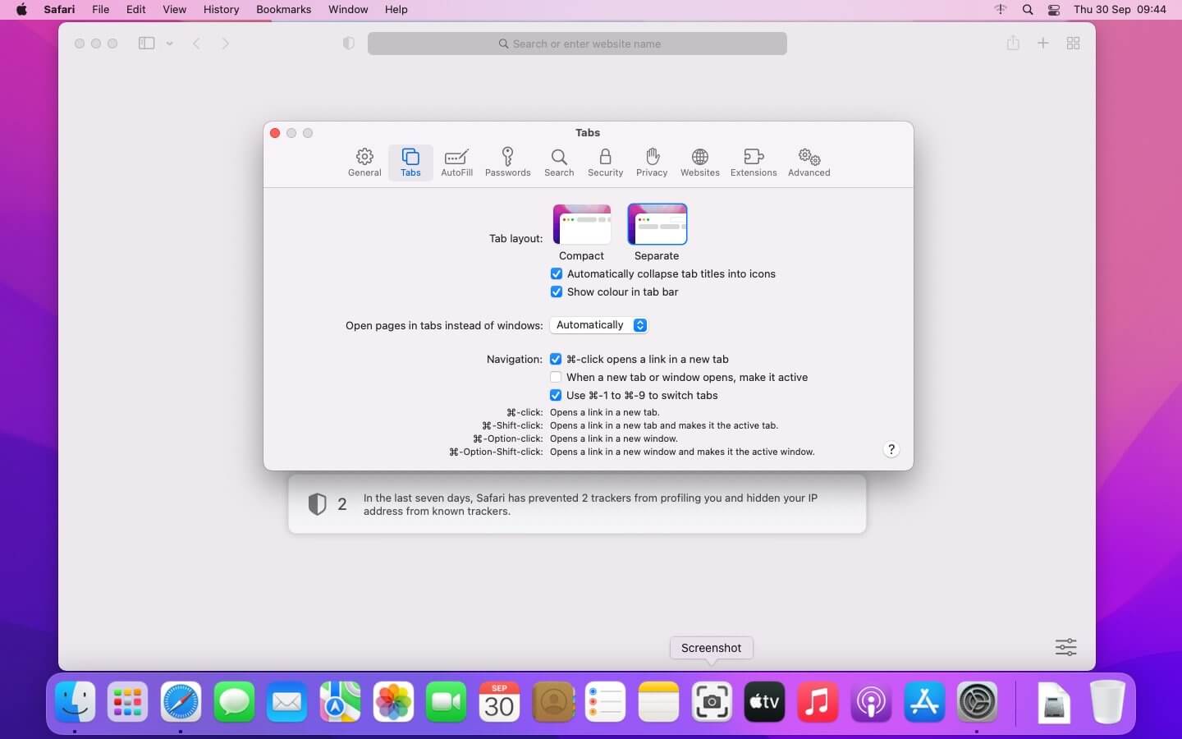This screenshot has height=739, width=1182.
Task: Open the Safari menu
Action: pyautogui.click(x=59, y=10)
